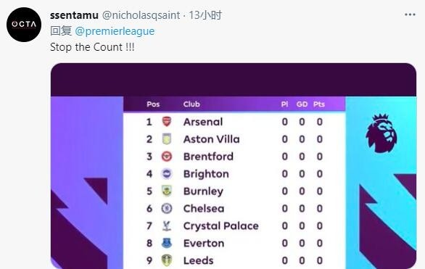
Task: Open the OCTA profile avatar
Action: (x=24, y=25)
